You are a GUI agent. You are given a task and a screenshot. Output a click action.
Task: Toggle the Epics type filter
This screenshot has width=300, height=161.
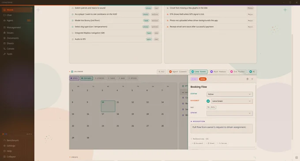pyautogui.click(x=74, y=78)
